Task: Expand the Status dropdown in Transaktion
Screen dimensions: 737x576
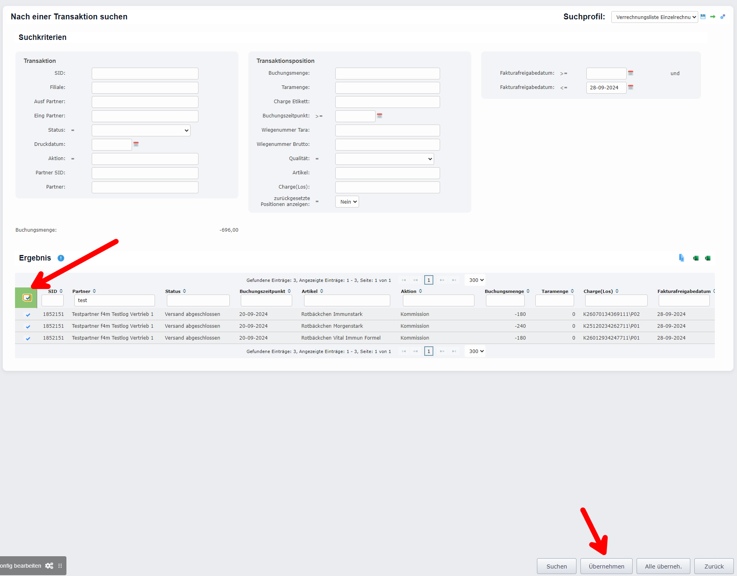Action: (x=141, y=130)
